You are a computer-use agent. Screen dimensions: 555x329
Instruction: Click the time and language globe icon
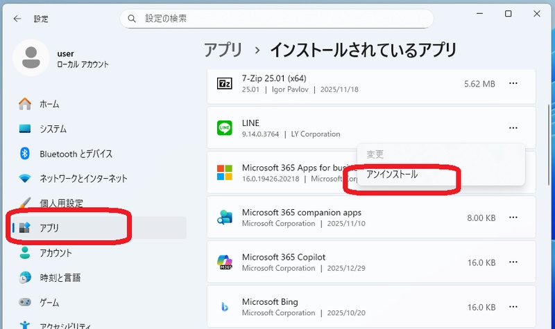pos(25,278)
